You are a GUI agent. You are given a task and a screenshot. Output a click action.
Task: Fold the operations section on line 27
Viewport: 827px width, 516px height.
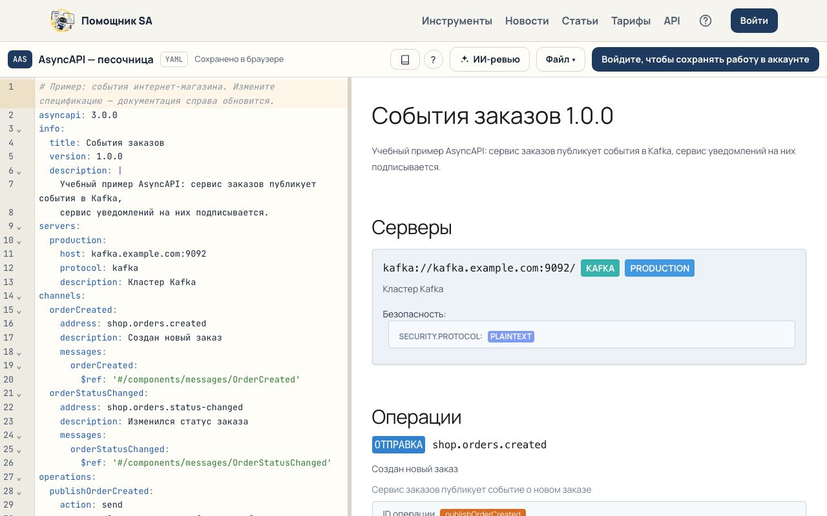pyautogui.click(x=19, y=477)
